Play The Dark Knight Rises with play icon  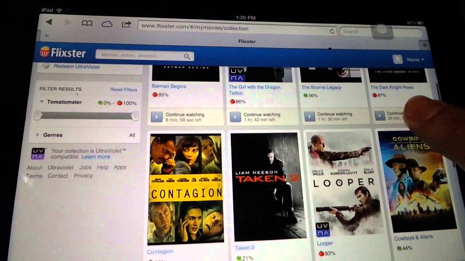click(x=380, y=116)
